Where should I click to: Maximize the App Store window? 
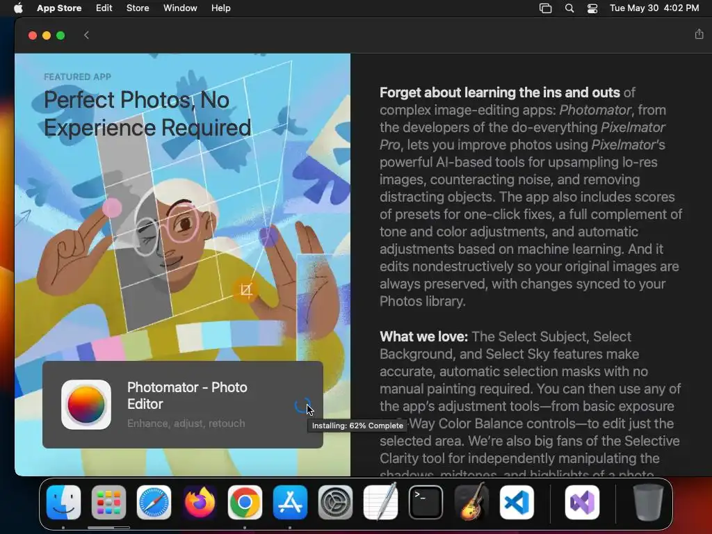[x=60, y=35]
